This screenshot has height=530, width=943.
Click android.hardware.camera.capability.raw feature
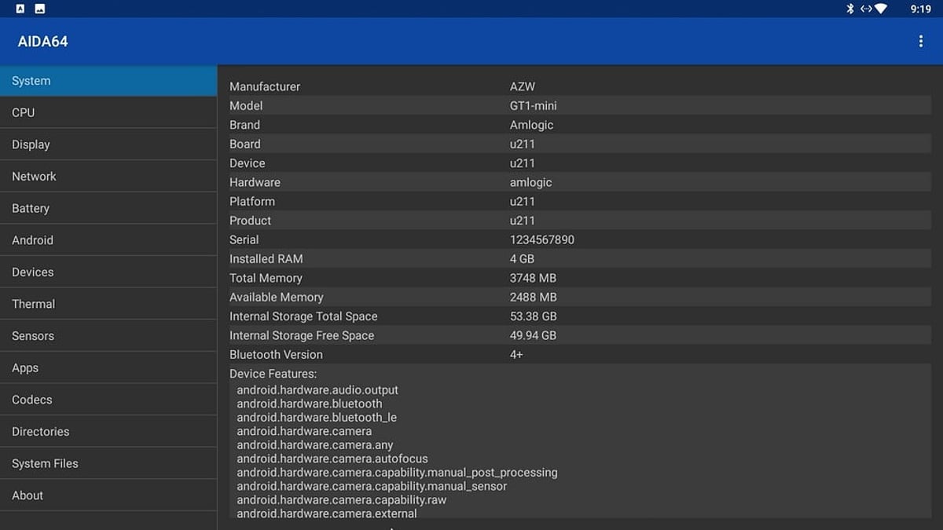click(x=341, y=500)
